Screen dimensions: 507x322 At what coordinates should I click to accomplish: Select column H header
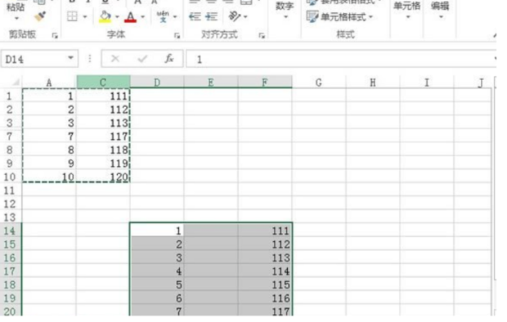coord(373,83)
